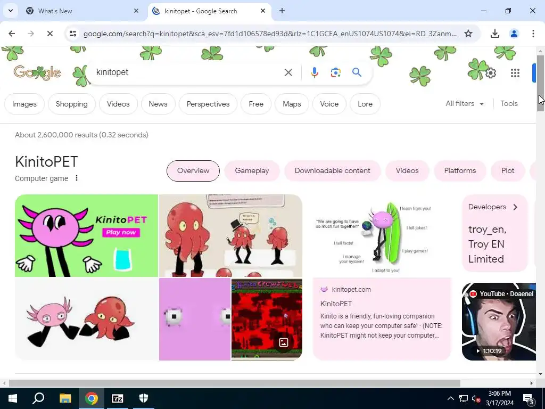Start voice search with microphone icon

[314, 72]
